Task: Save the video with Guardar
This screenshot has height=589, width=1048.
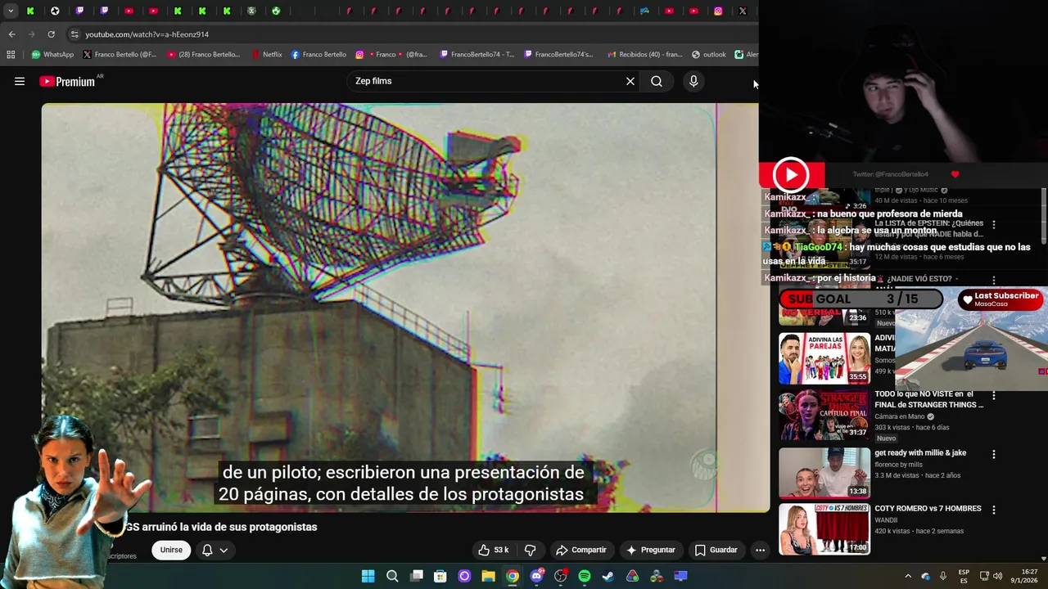Action: [716, 550]
